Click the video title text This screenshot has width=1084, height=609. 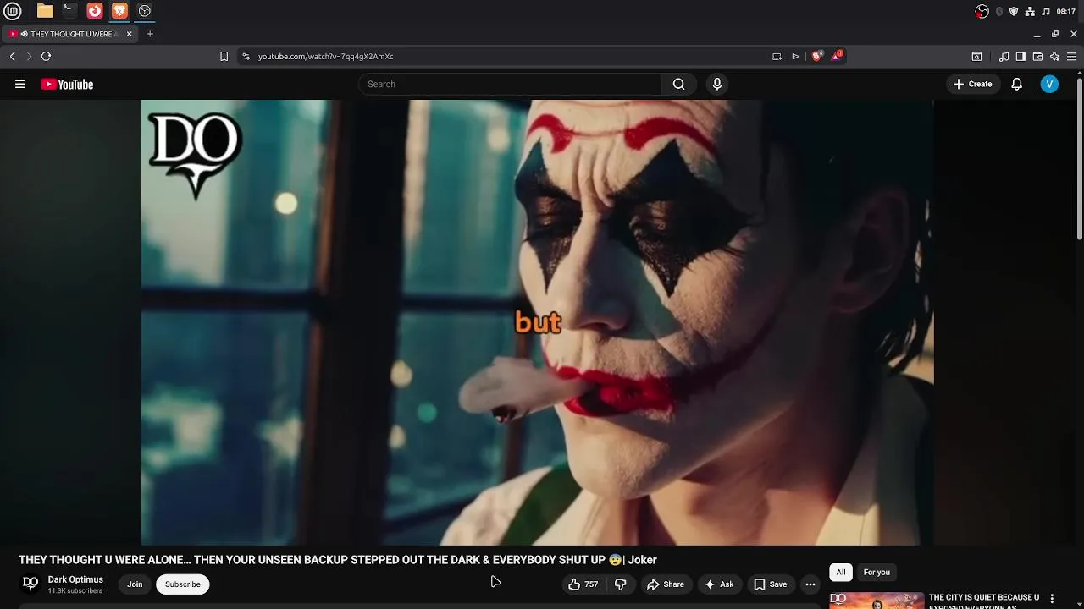click(338, 560)
